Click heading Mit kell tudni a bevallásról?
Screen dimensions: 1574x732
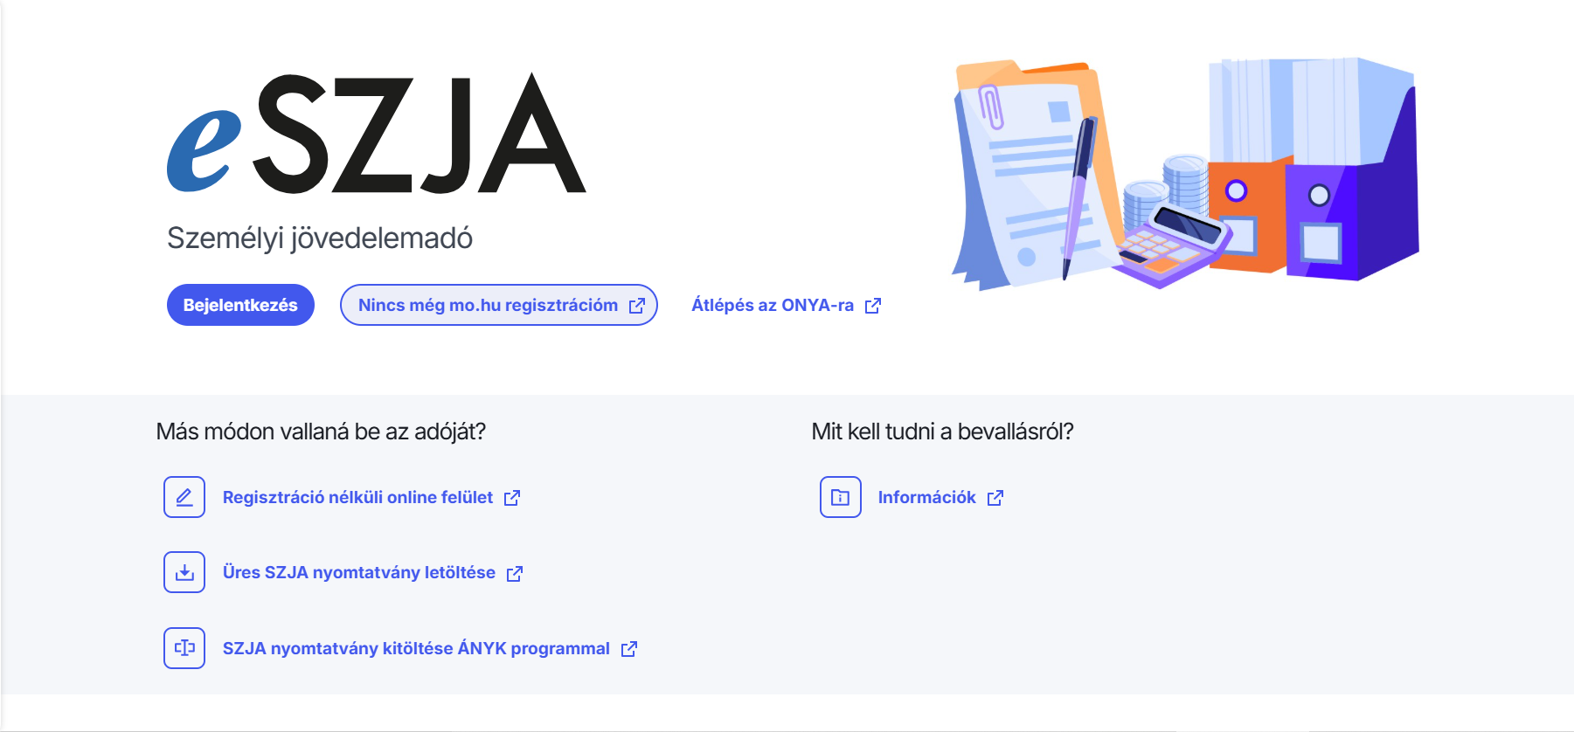(942, 432)
